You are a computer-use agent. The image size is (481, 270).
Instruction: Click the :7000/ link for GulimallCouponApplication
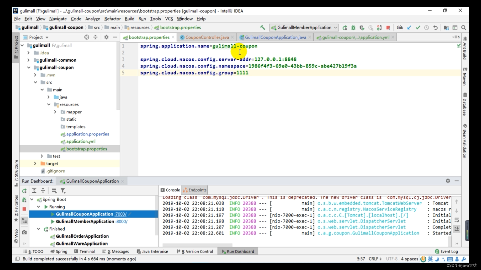tap(121, 214)
